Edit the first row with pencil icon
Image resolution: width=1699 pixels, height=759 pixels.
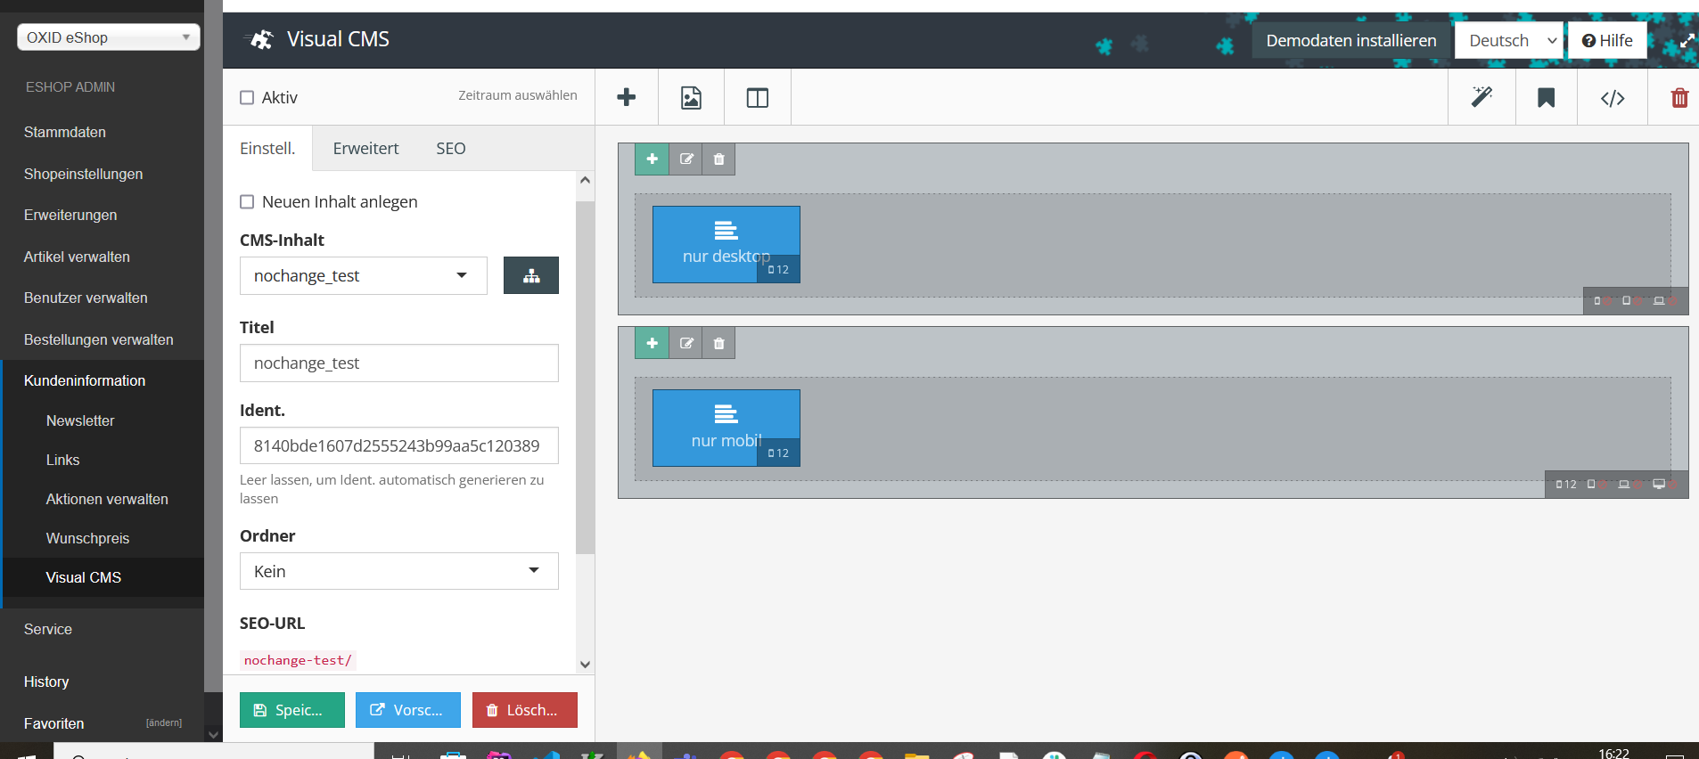(x=686, y=159)
